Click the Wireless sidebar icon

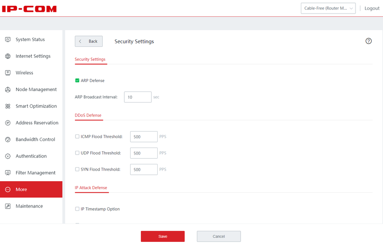[x=7, y=73]
